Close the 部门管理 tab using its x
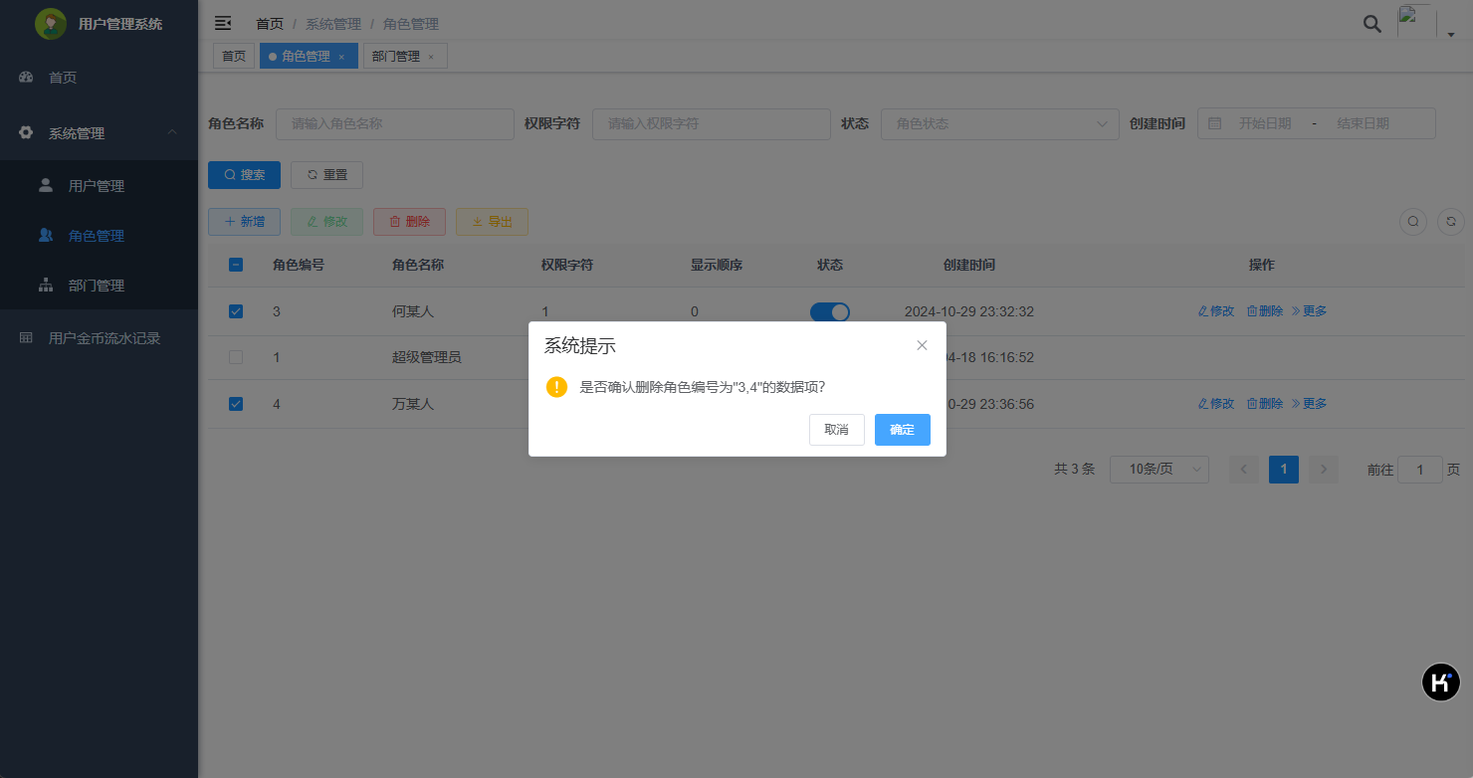This screenshot has width=1473, height=778. 431,57
